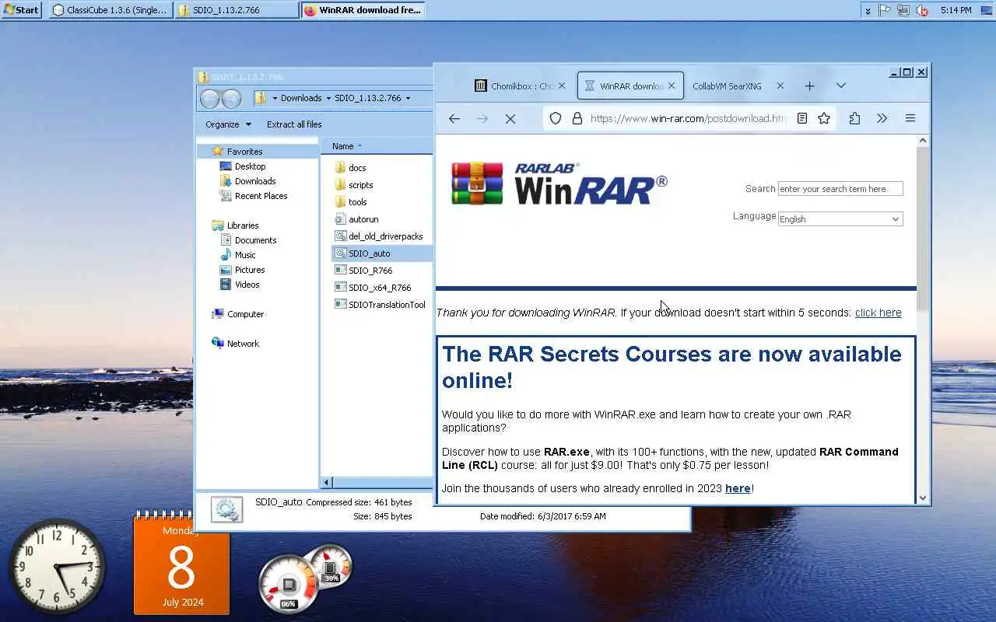The height and width of the screenshot is (622, 996).
Task: Click the WinRAR logo
Action: pos(559,183)
